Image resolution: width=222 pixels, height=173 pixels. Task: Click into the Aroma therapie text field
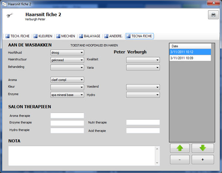coord(67,116)
